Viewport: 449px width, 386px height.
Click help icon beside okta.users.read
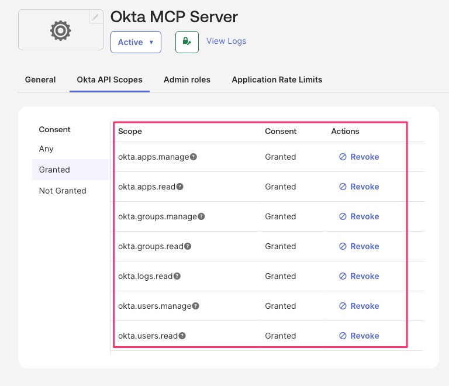coord(182,336)
